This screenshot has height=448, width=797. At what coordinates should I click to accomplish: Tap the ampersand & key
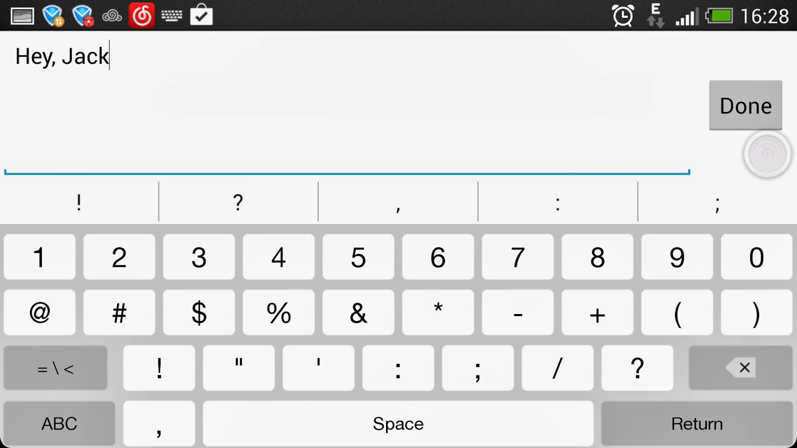click(x=358, y=312)
